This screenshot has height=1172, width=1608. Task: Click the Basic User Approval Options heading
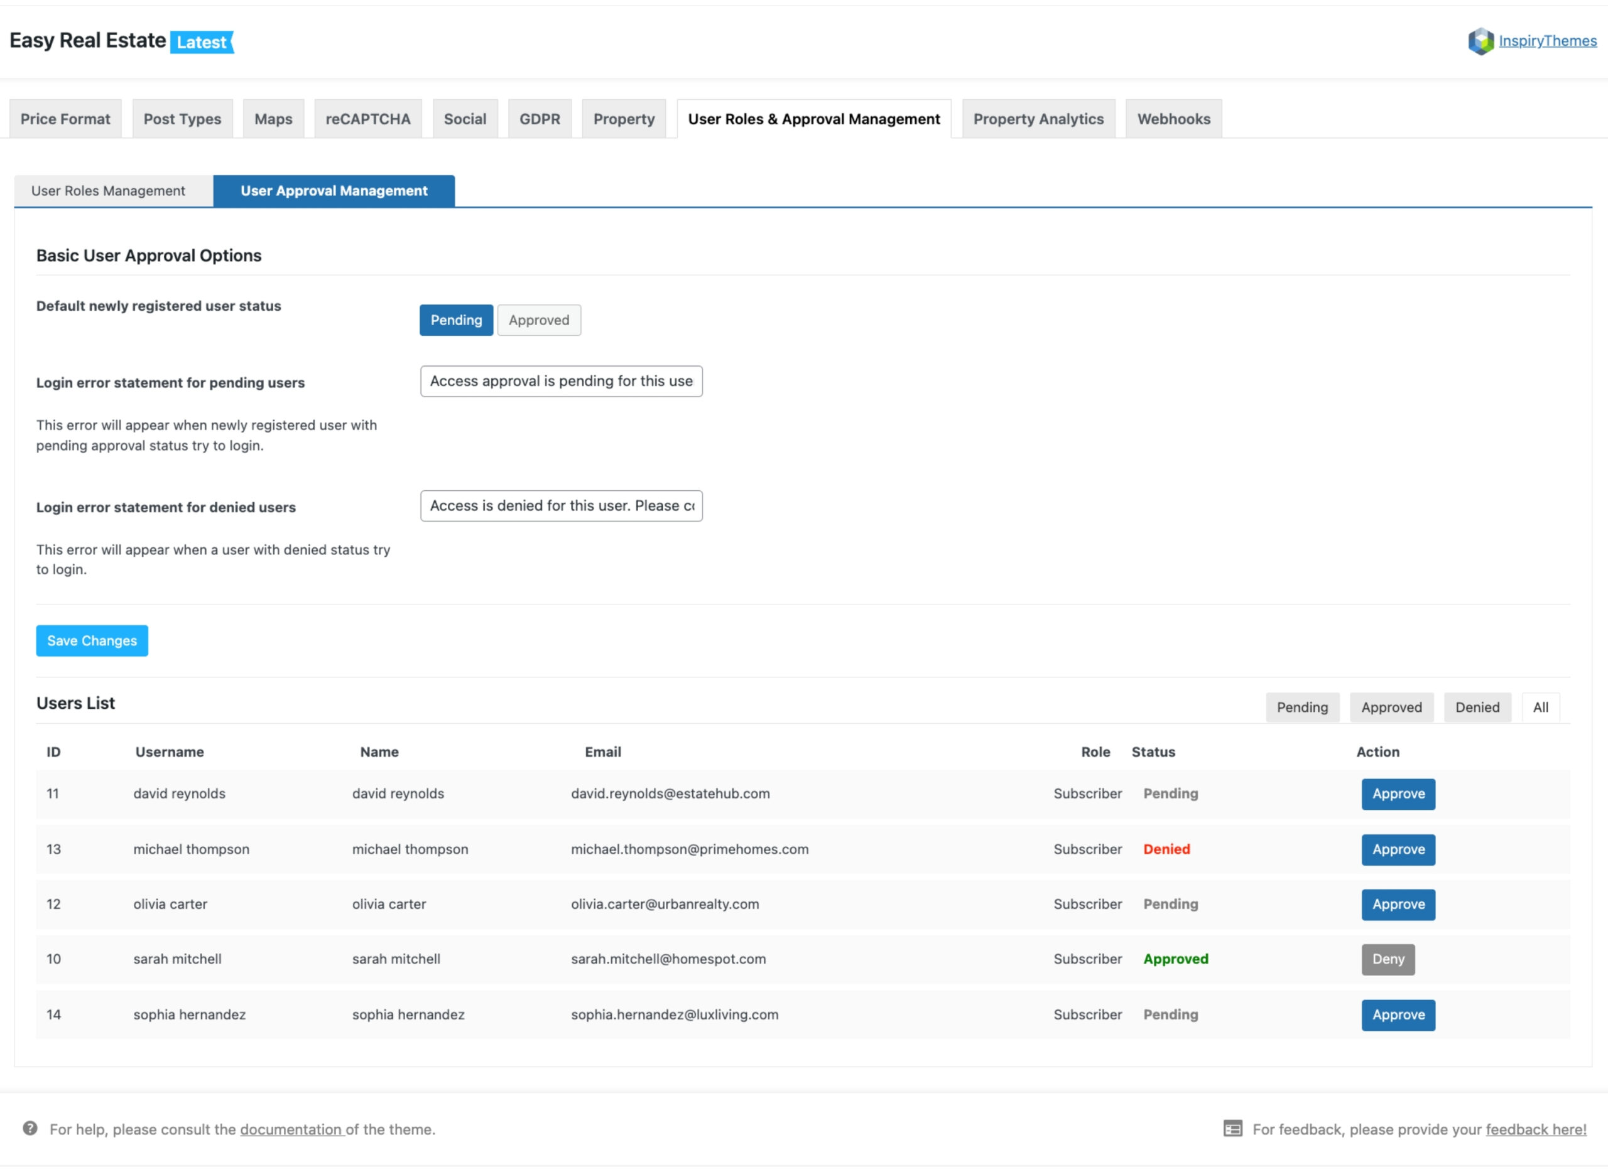(148, 255)
